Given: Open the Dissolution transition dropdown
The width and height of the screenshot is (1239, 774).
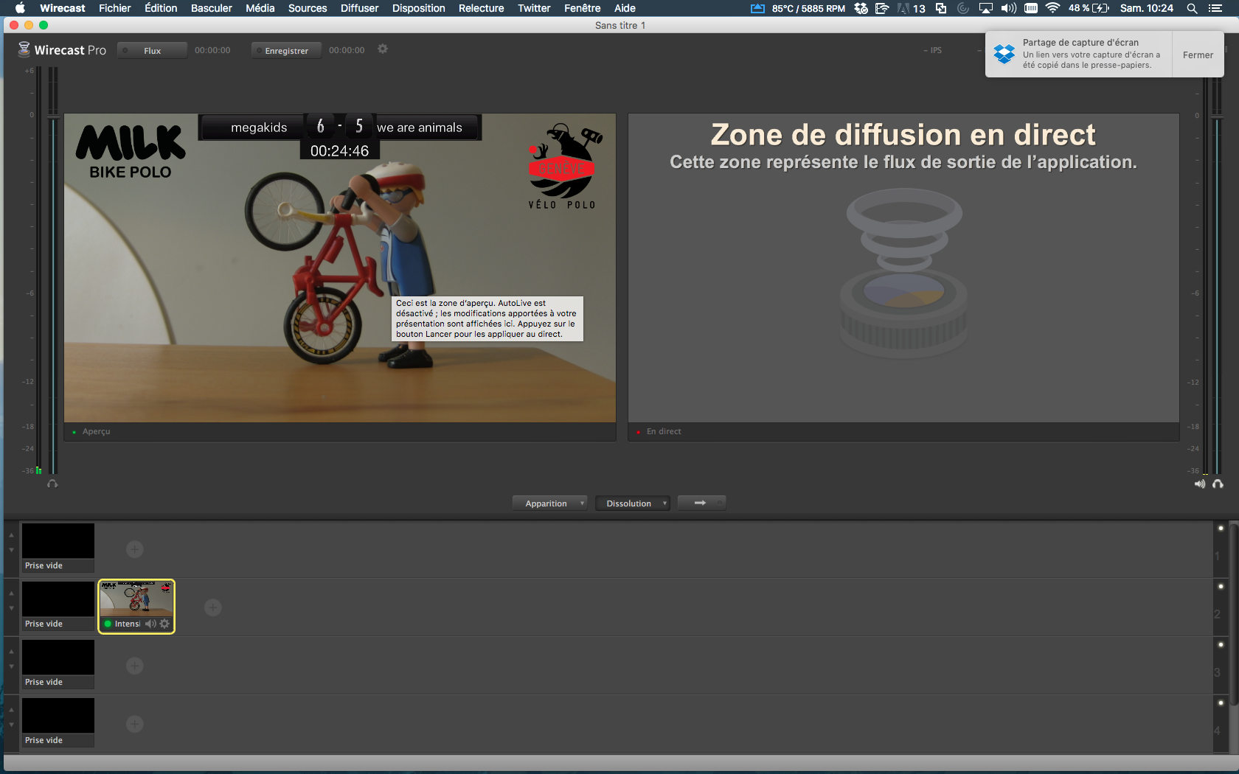Looking at the screenshot, I should 632,503.
